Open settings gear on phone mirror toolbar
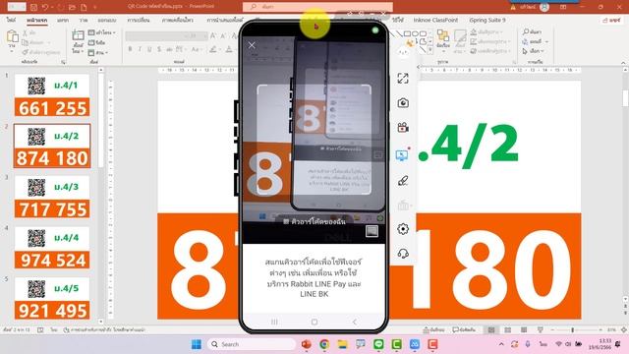 [403, 229]
